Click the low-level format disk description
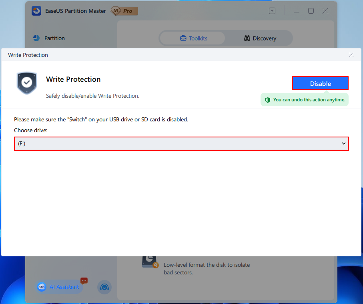The height and width of the screenshot is (304, 363). pos(207,269)
